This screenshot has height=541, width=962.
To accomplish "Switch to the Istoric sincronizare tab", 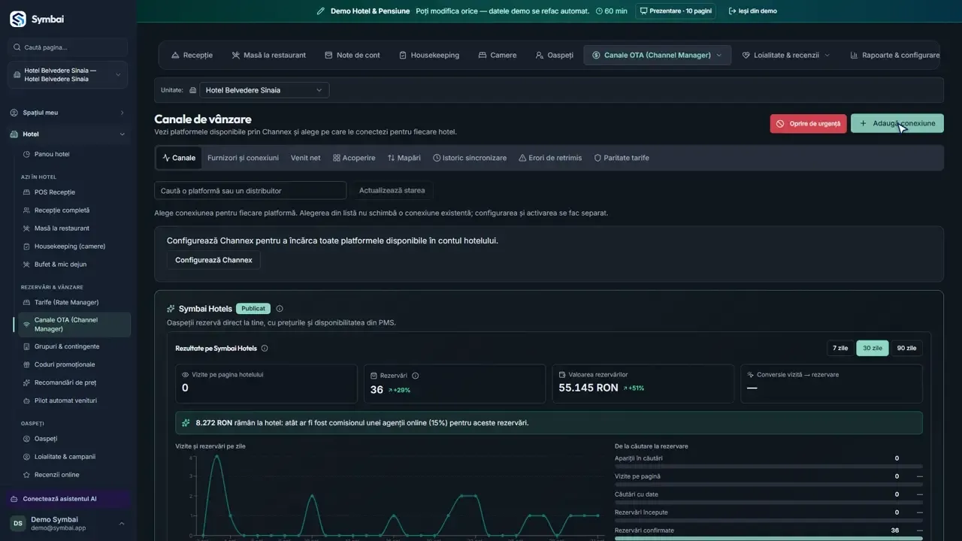I will click(x=470, y=158).
